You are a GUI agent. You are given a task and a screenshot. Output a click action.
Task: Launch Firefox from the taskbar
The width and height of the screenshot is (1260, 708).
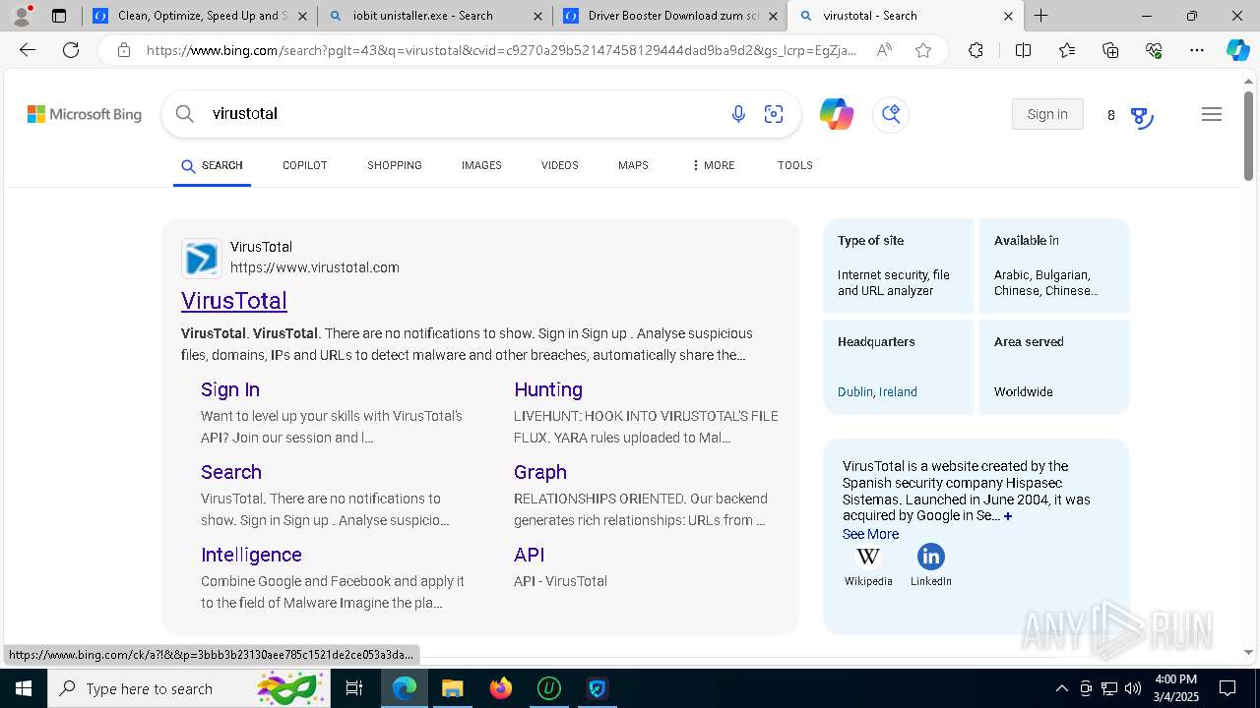tap(501, 688)
